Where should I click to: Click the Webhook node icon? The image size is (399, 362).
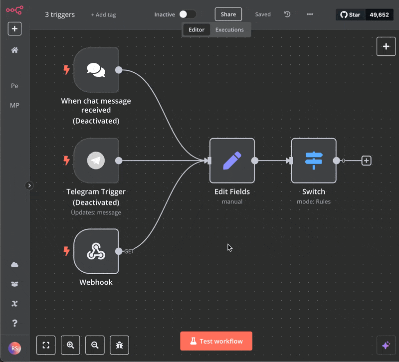(x=96, y=251)
